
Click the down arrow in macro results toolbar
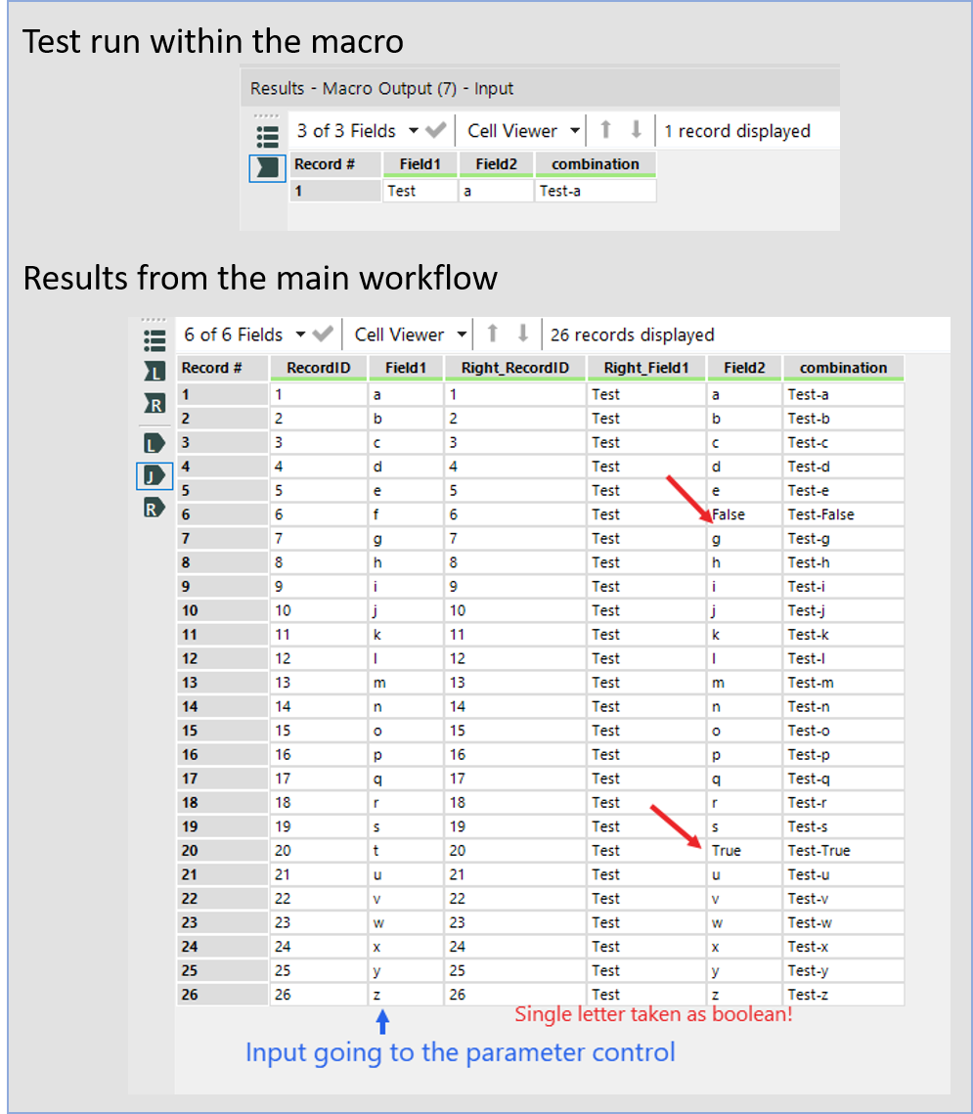636,130
